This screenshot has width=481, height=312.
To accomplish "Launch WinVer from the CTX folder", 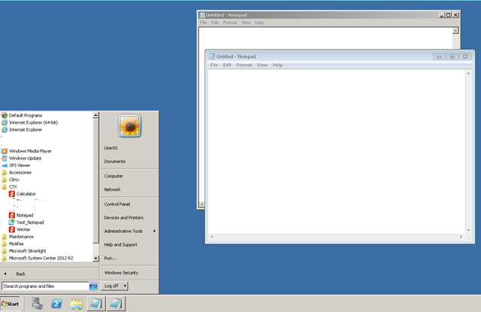I will point(23,229).
